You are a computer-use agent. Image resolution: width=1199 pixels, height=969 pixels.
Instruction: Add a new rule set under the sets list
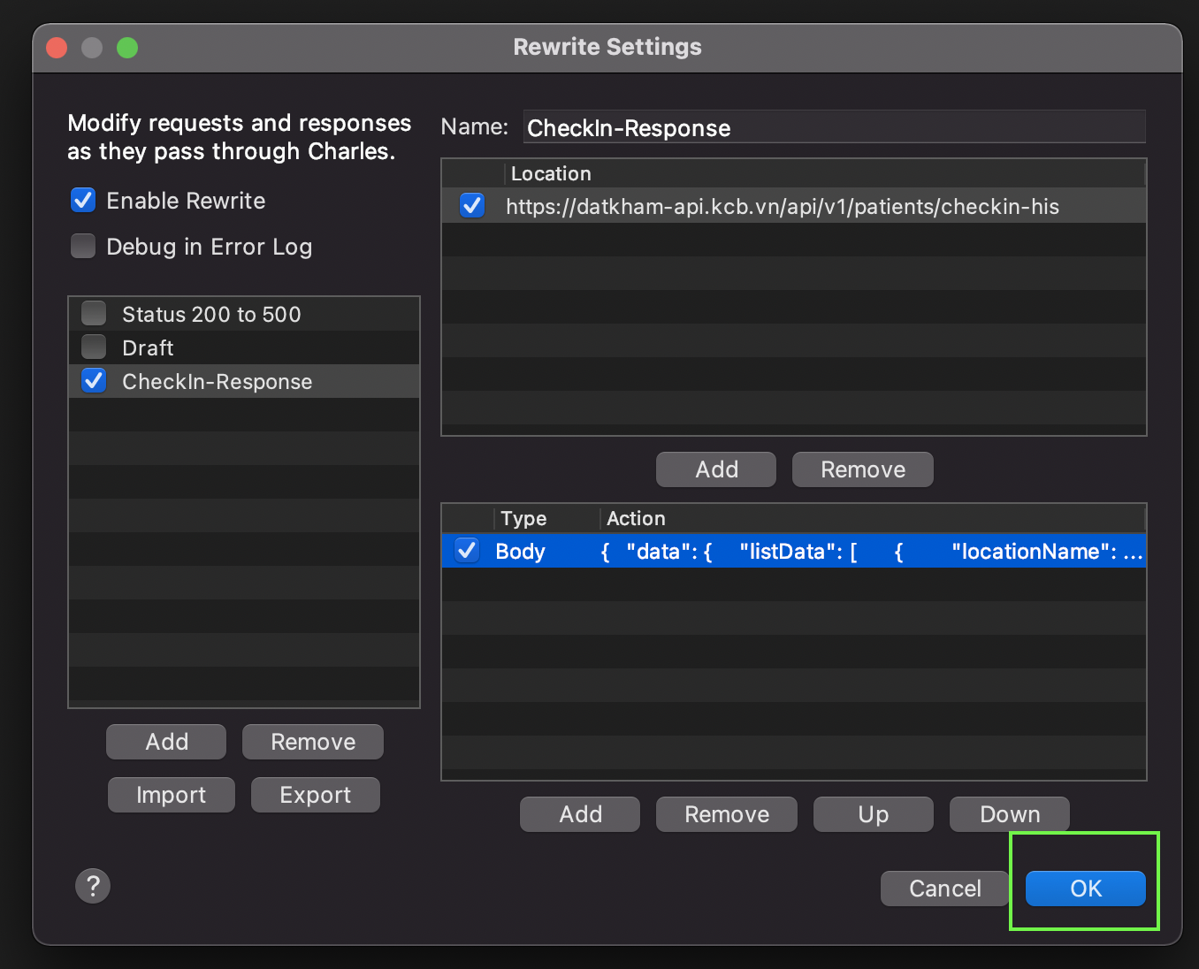click(x=166, y=742)
